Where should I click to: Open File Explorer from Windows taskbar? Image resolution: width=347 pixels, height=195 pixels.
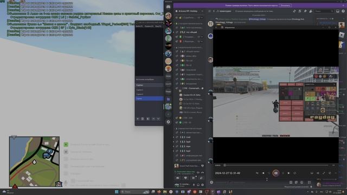click(165, 192)
